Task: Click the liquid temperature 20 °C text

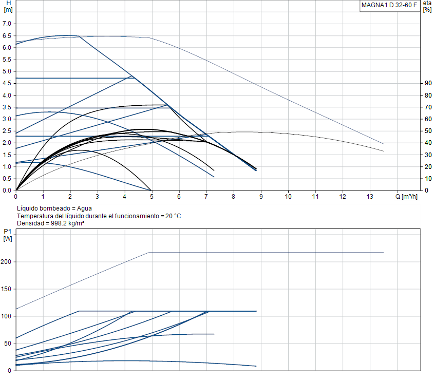Action: tap(99, 216)
